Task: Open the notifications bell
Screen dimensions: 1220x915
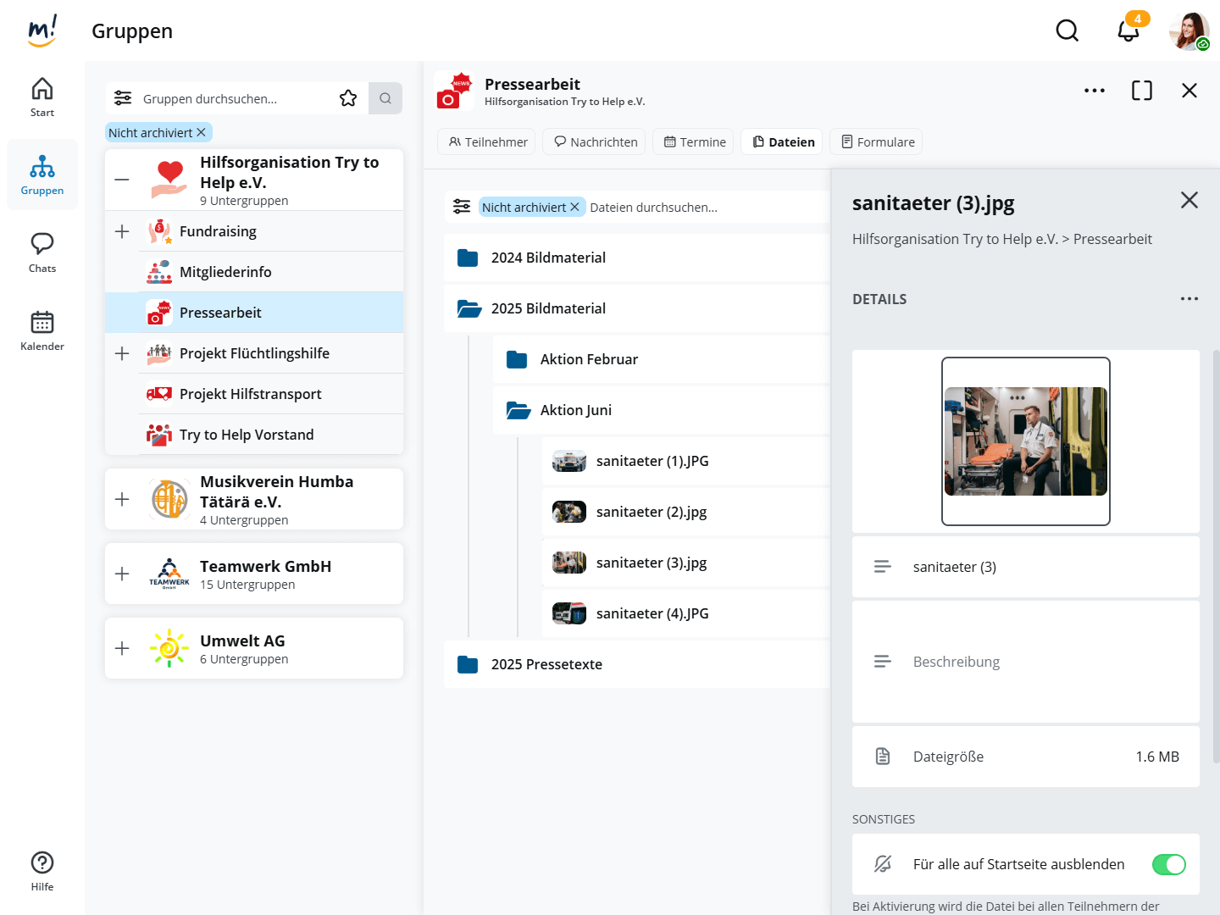Action: (1128, 31)
